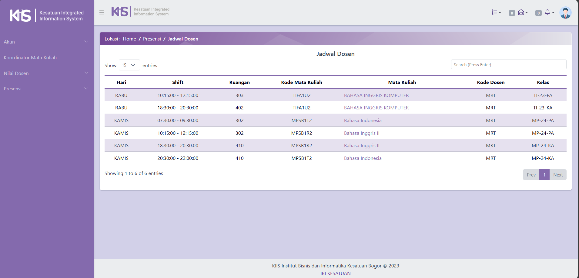The width and height of the screenshot is (579, 278).
Task: Click the user profile avatar
Action: [x=565, y=13]
